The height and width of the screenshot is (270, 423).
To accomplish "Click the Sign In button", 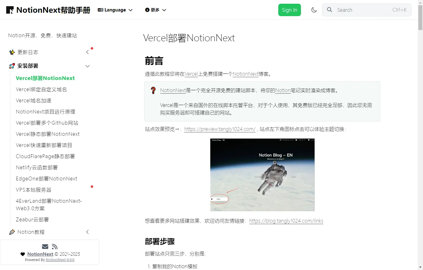I will (289, 10).
